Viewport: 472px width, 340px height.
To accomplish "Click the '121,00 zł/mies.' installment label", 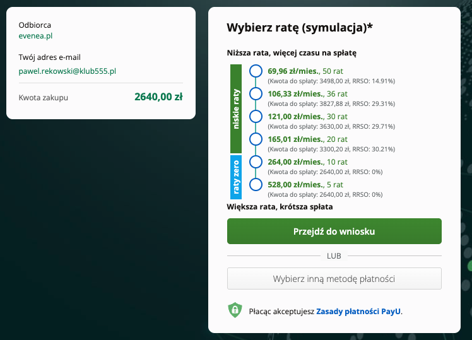I will [x=294, y=117].
